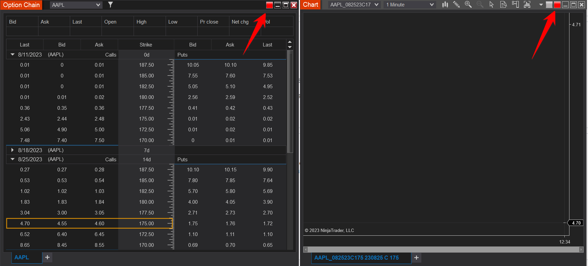
Task: Open the data box icon in Chart
Action: [503, 5]
